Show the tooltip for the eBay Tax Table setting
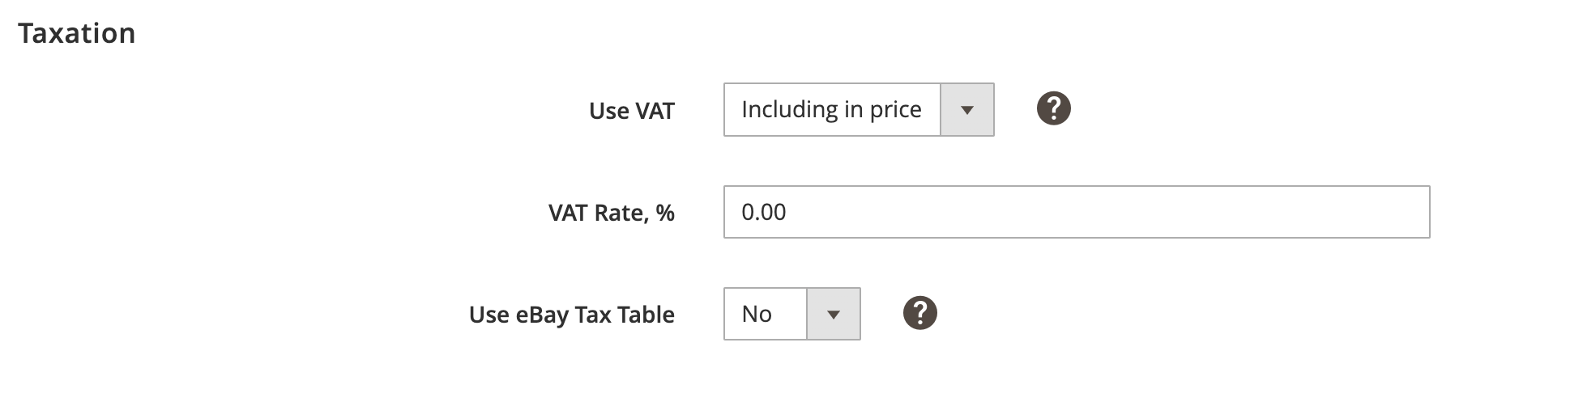Image resolution: width=1570 pixels, height=406 pixels. pos(919,313)
